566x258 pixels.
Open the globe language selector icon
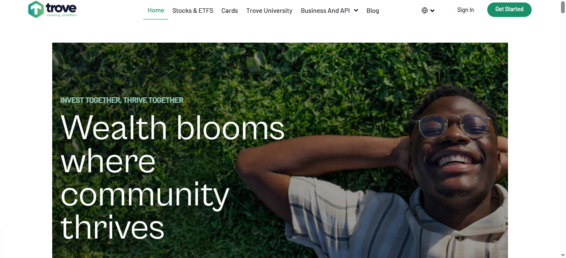424,11
